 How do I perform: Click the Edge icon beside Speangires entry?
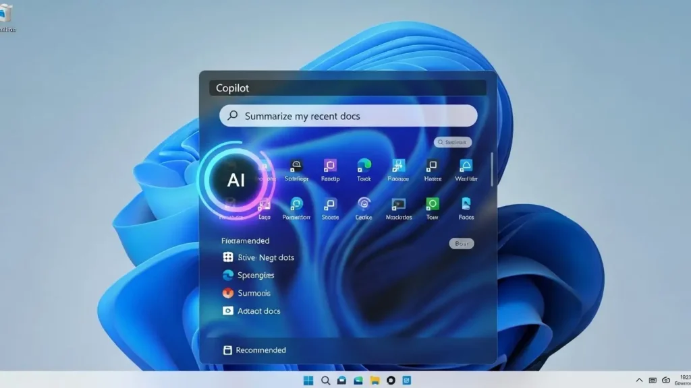tap(227, 275)
